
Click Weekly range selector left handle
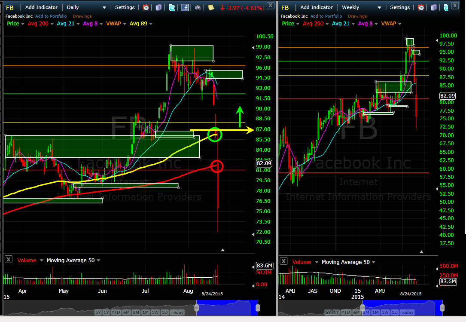click(362, 308)
